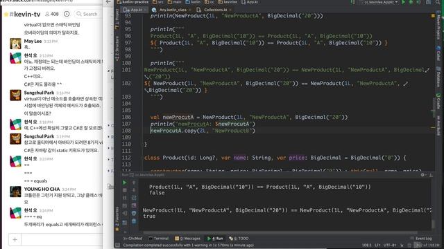Click the print icon in the Run panel toolbar
444x249 pixels.
pos(134,213)
